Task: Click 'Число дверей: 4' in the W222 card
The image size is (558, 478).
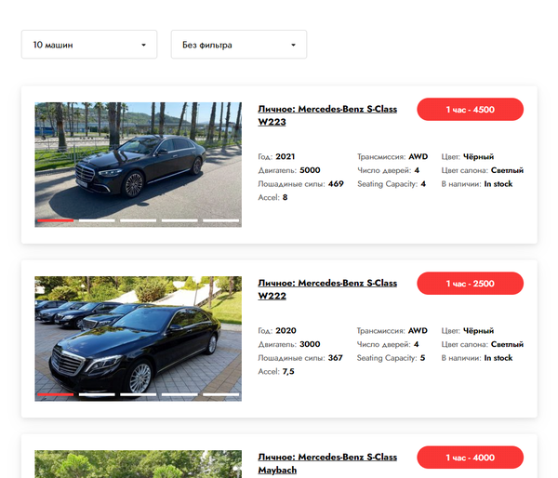Action: point(388,344)
